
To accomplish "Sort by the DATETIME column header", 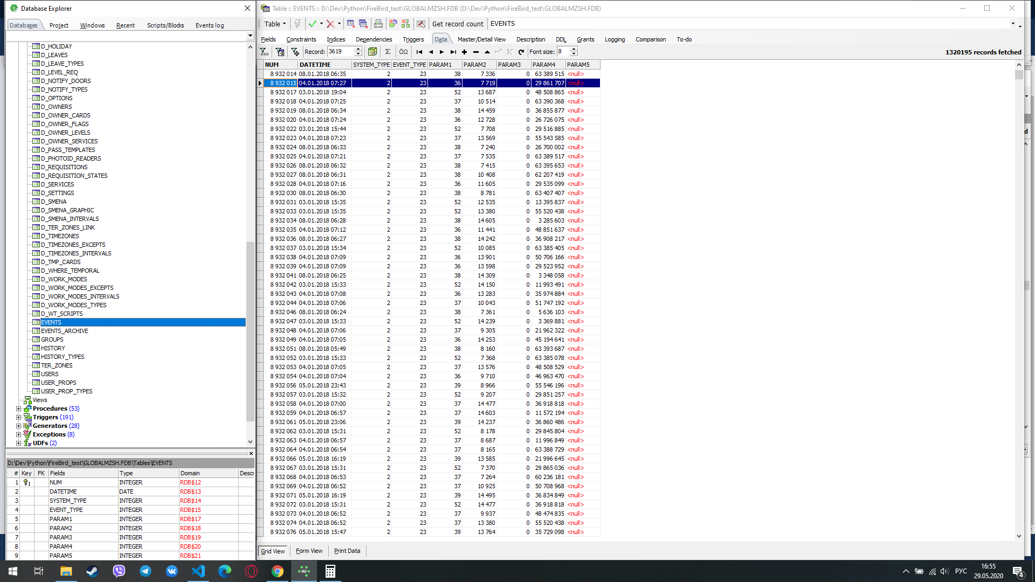I will point(325,65).
